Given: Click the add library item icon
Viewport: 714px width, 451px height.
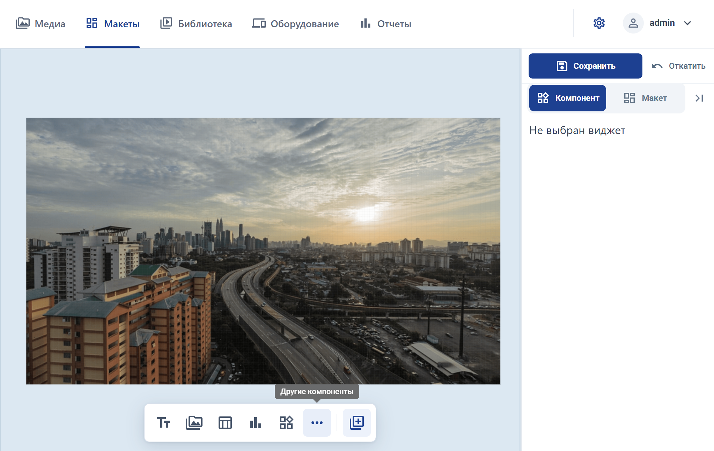Looking at the screenshot, I should [357, 423].
